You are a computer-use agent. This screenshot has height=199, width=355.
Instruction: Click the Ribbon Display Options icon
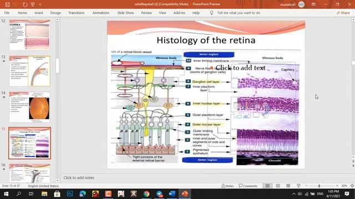point(313,4)
